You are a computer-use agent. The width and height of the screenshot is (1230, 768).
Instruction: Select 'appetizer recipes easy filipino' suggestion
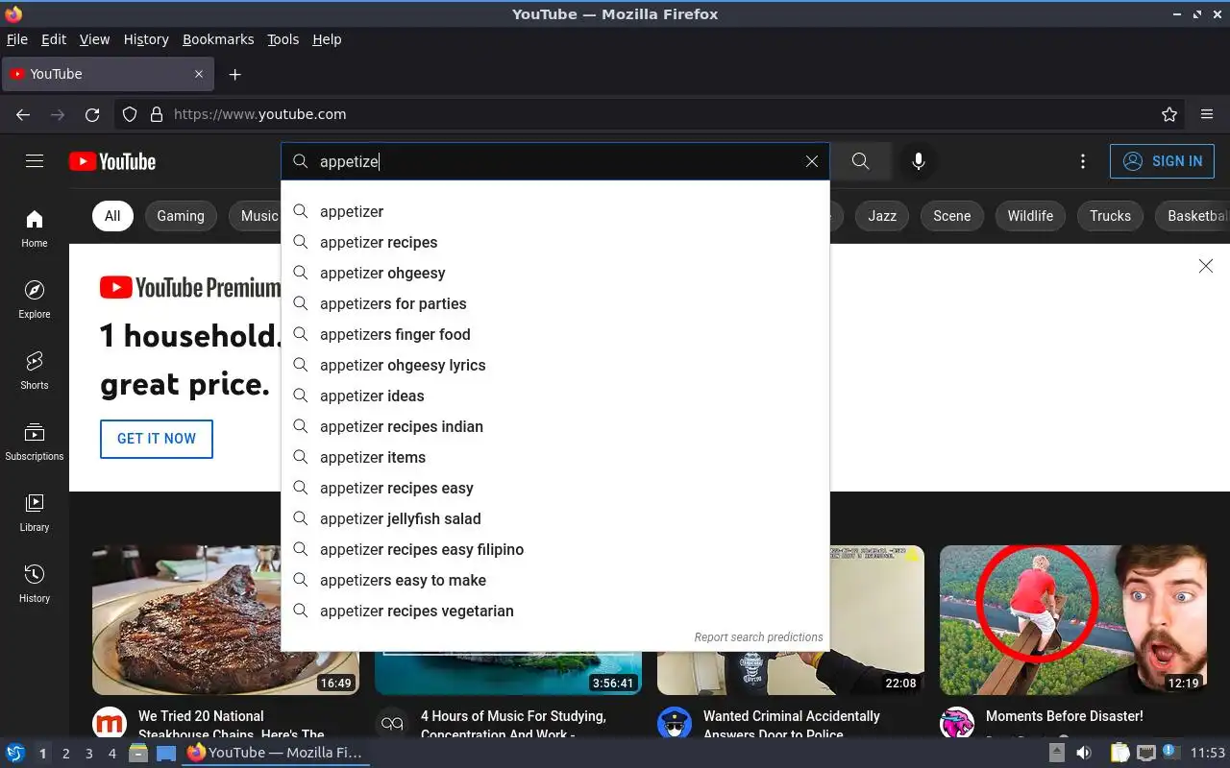point(555,549)
